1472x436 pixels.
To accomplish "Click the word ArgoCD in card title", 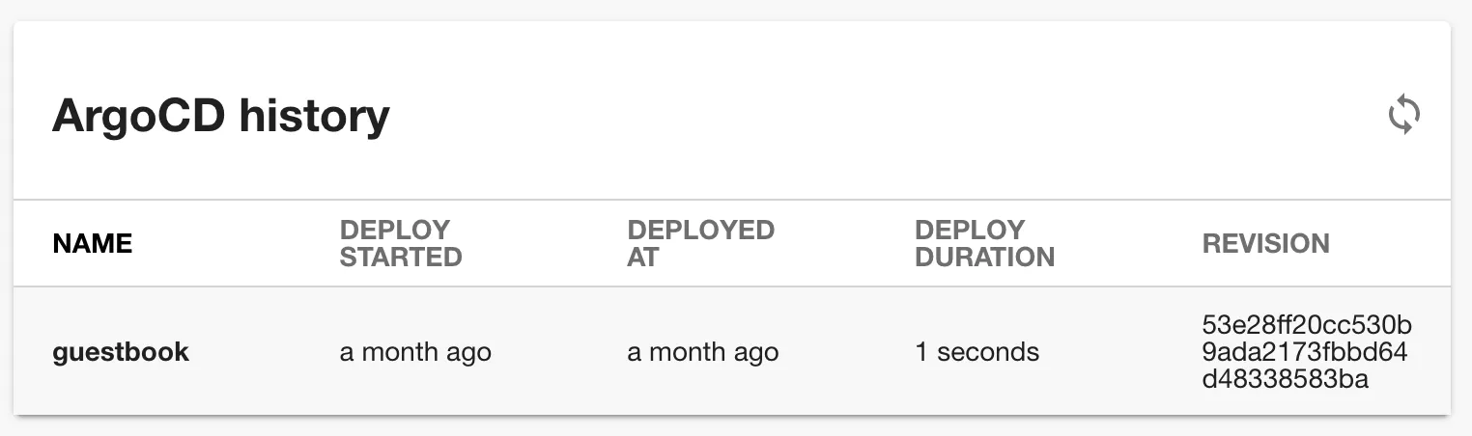I will [x=138, y=117].
